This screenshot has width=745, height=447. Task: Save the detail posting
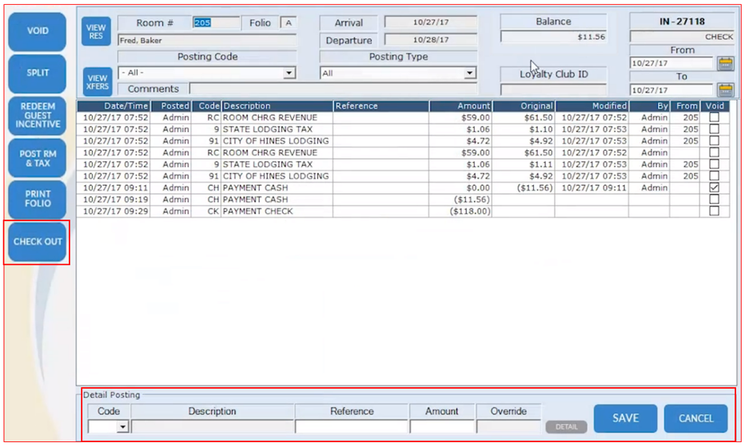click(625, 418)
